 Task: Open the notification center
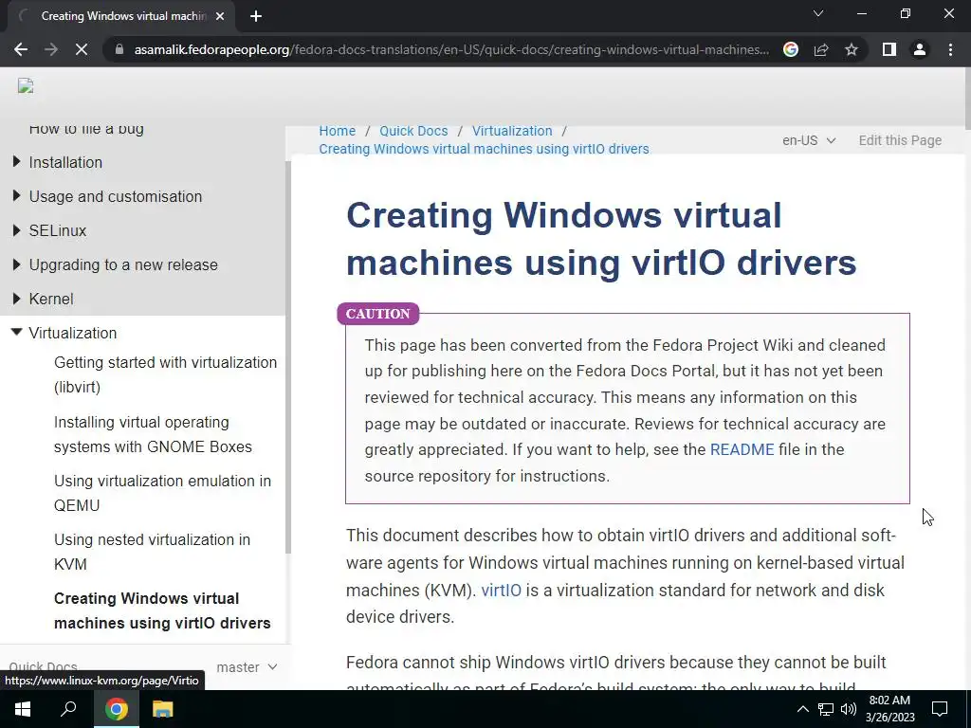pos(940,709)
